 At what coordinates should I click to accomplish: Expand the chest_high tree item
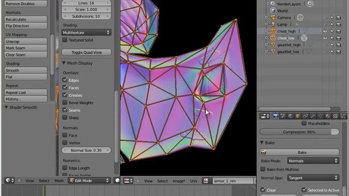(267, 31)
